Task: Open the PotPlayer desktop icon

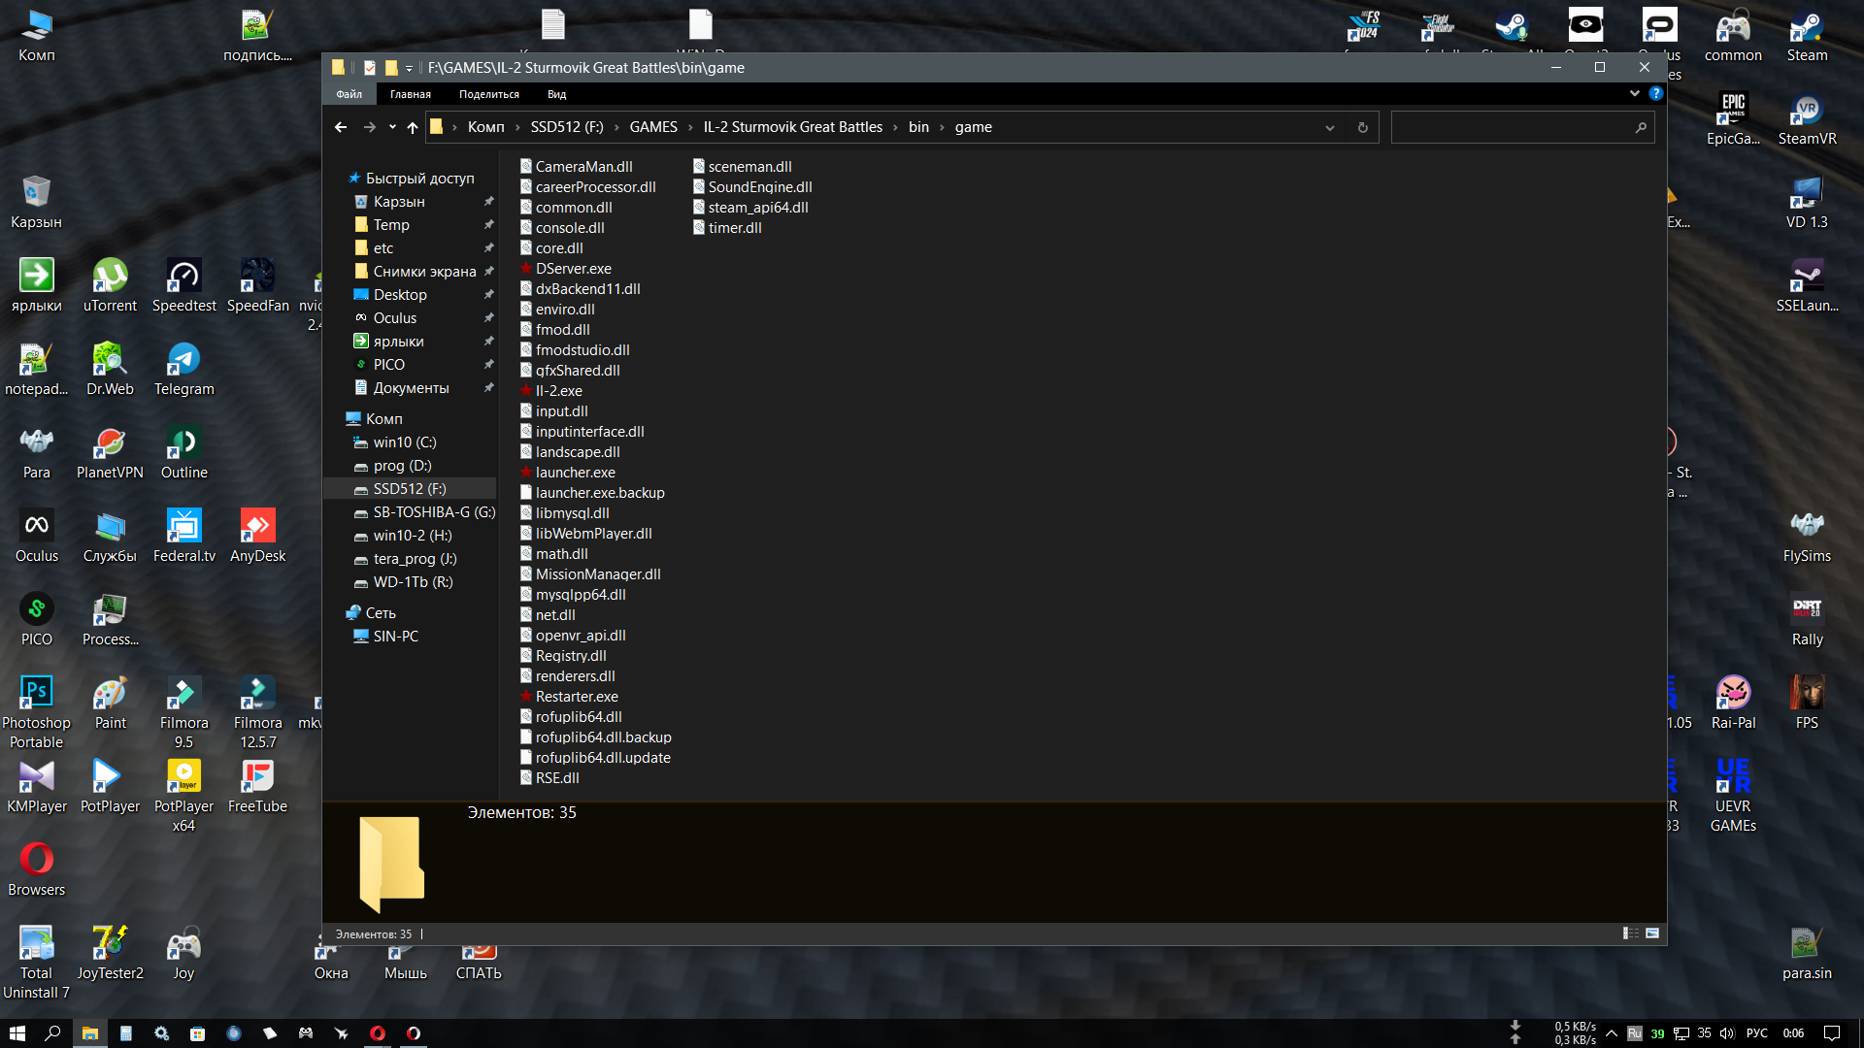Action: [110, 787]
